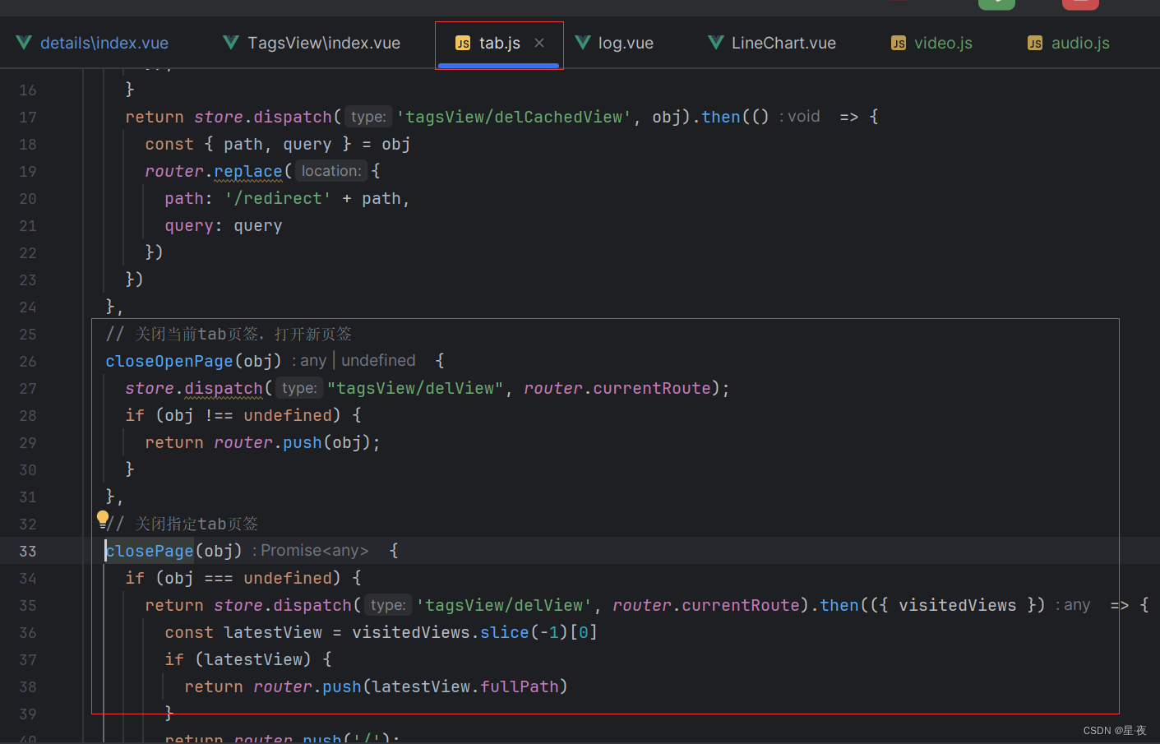Viewport: 1160px width, 744px height.
Task: Open the LineChart.vue tab
Action: 772,43
